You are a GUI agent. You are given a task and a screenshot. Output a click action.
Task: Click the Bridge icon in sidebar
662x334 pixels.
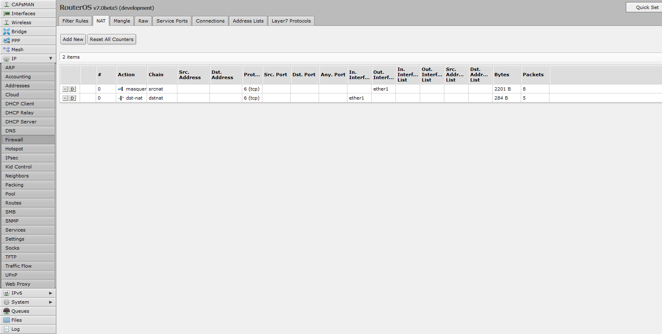(x=7, y=32)
